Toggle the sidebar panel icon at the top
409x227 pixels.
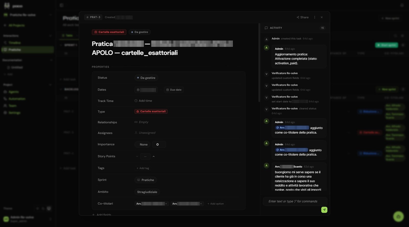(62, 5)
